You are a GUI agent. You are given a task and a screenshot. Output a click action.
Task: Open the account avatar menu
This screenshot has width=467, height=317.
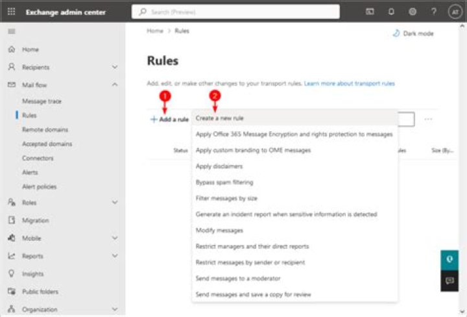[455, 12]
